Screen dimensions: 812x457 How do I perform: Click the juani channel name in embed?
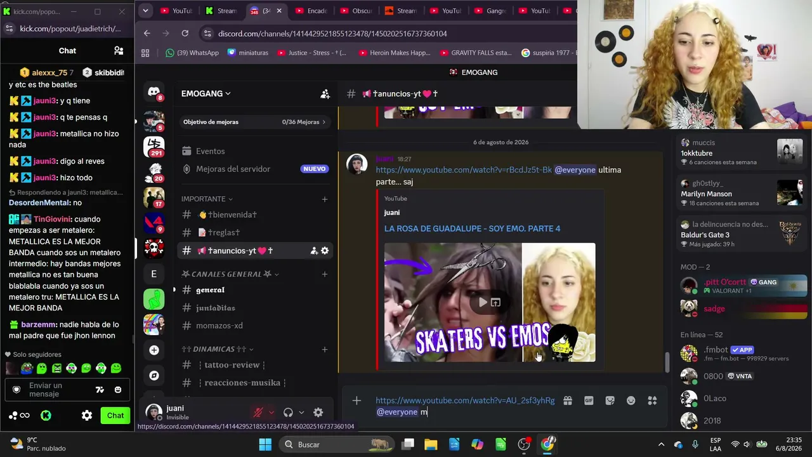391,213
